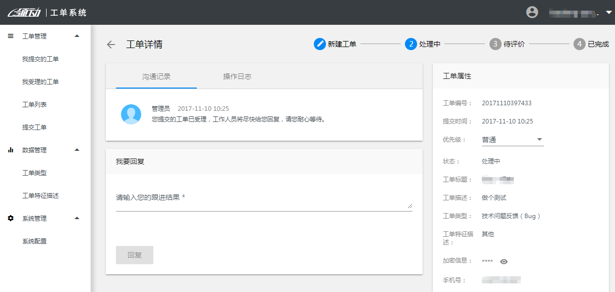Select the bar chart icon beside 数据管理

pos(11,150)
